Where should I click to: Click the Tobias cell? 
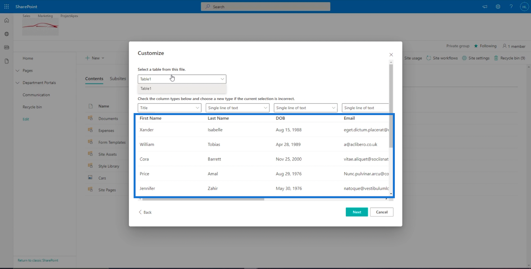tap(214, 144)
